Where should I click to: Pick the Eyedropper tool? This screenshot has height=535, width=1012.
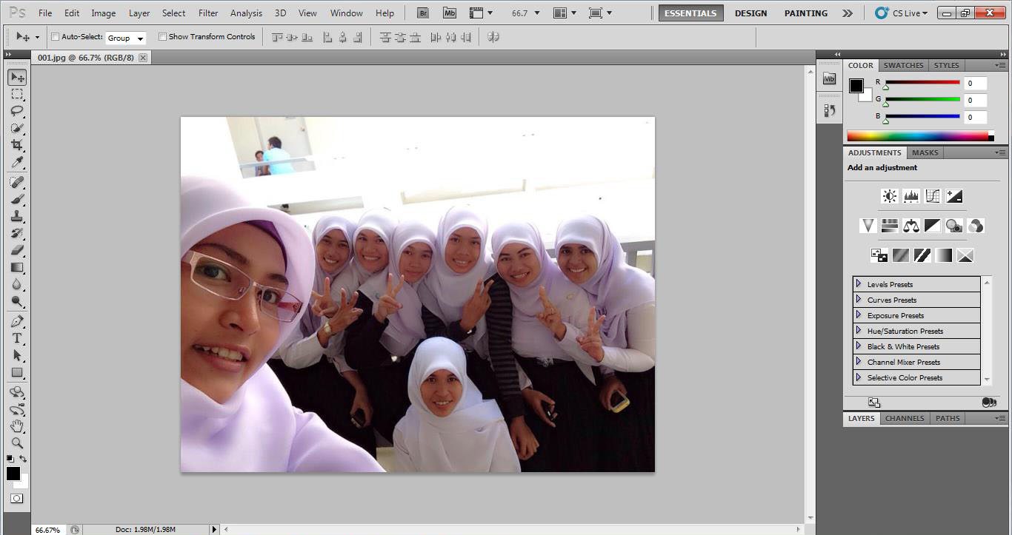17,163
